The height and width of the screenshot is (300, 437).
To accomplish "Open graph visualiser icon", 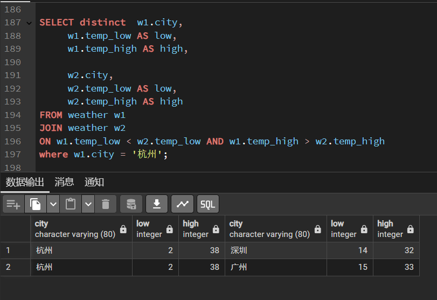I will (182, 204).
